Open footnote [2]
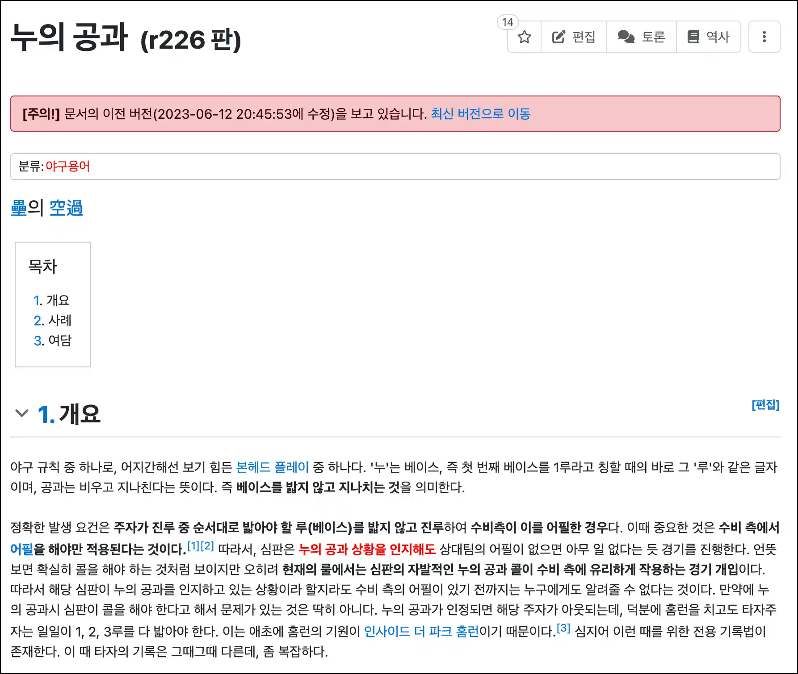 pos(207,545)
